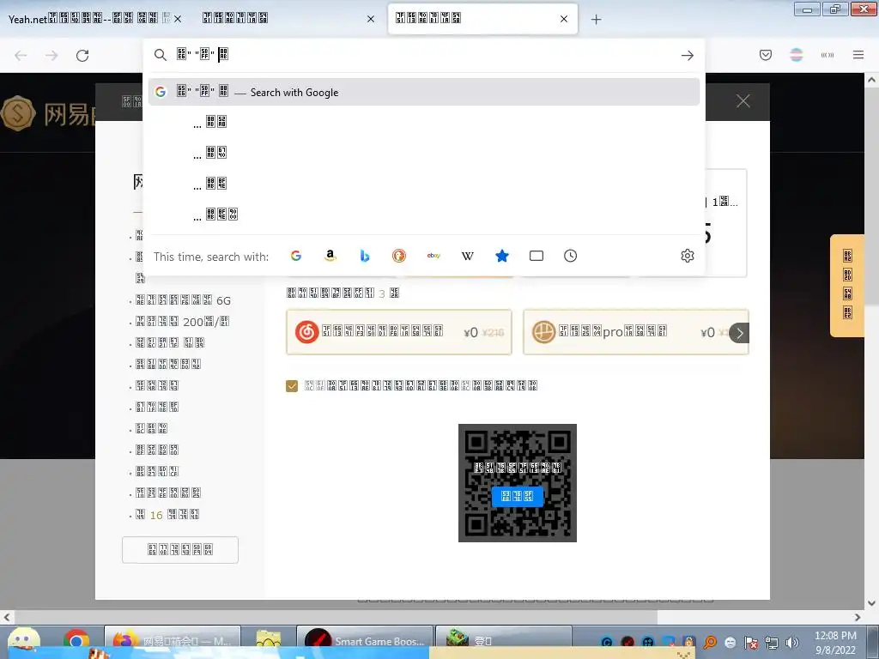
Task: Click the Go arrow in the address bar
Action: [x=688, y=56]
